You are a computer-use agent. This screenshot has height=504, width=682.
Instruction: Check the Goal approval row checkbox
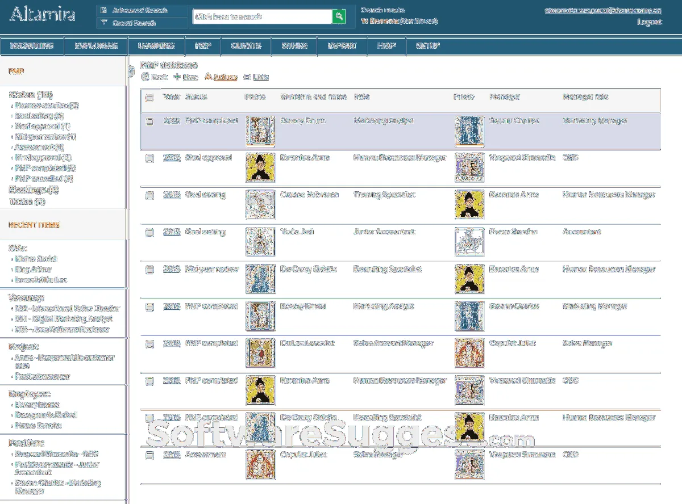click(149, 158)
